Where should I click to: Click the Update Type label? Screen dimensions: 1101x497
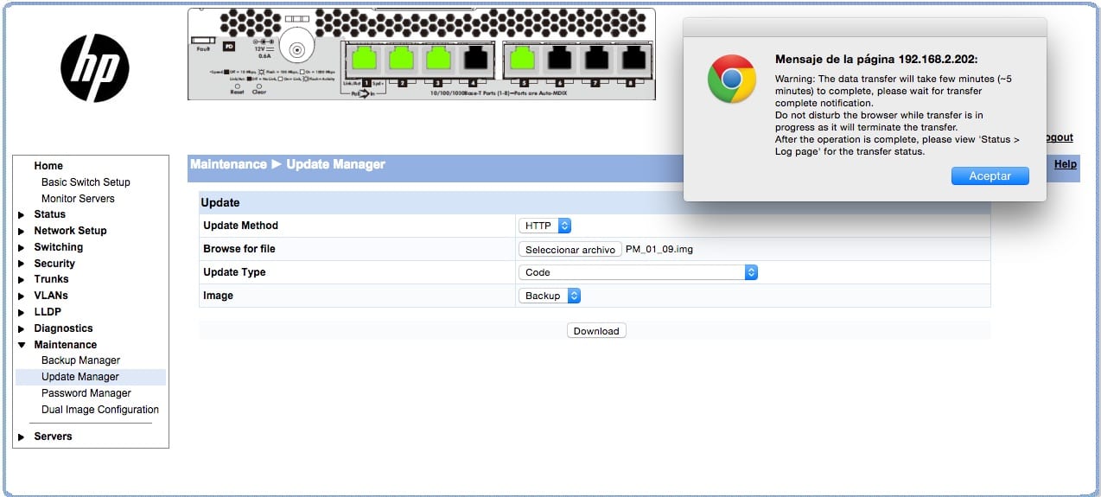pyautogui.click(x=234, y=272)
